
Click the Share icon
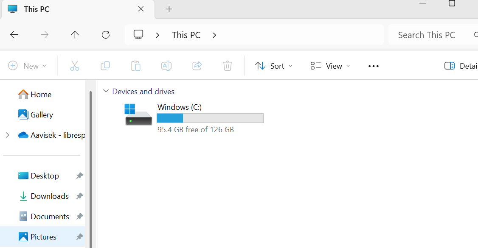[197, 66]
